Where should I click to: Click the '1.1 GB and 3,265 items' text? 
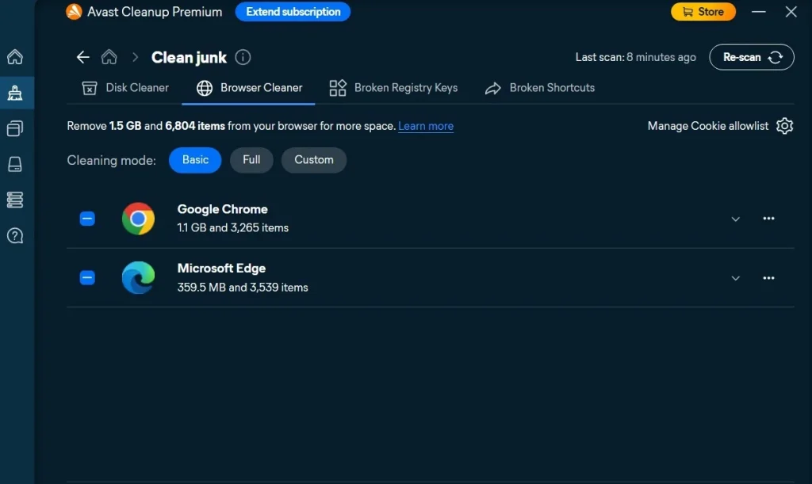click(x=233, y=228)
